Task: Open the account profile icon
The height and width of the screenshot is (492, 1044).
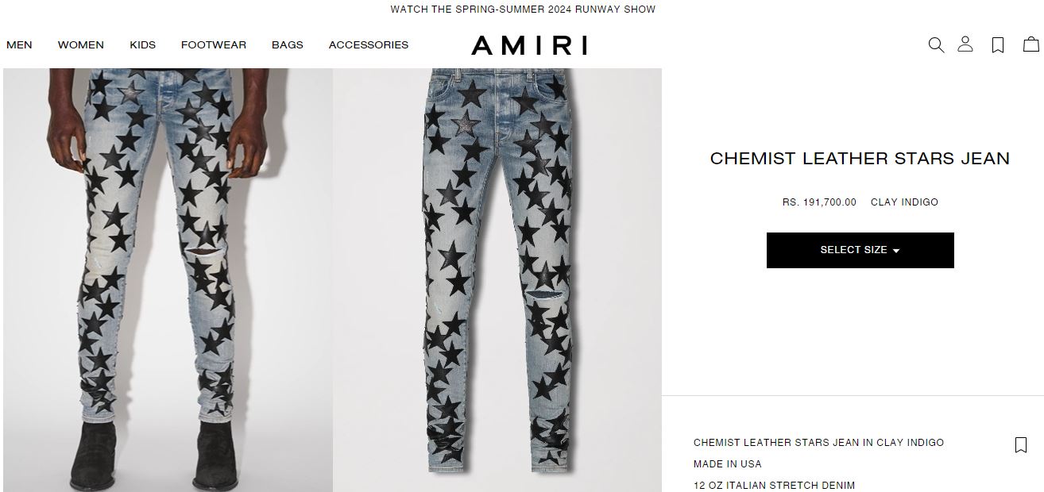Action: [965, 44]
